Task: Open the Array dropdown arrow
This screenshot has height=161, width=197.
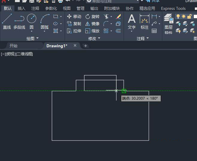Action: click(111, 31)
